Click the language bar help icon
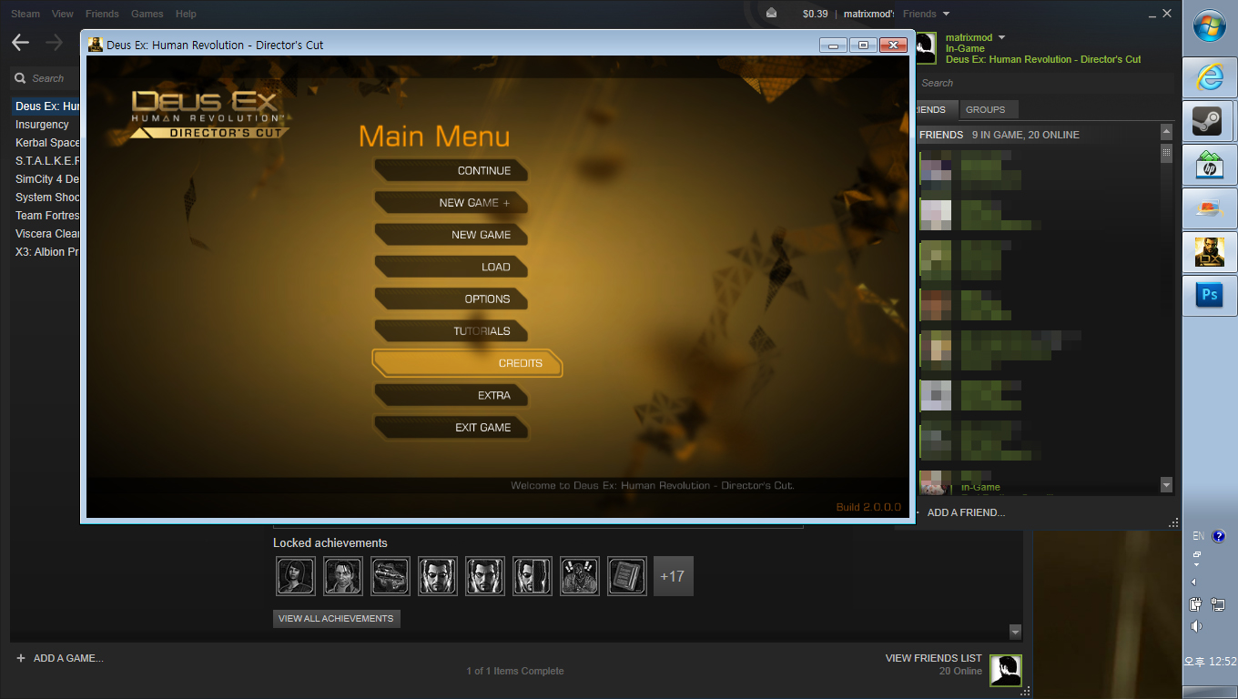The height and width of the screenshot is (699, 1238). tap(1219, 536)
